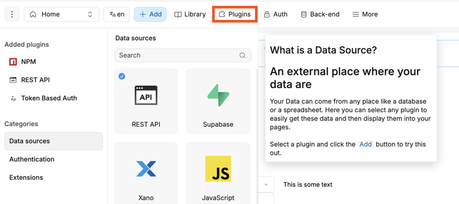Choose the REST API plugin card
Image resolution: width=459 pixels, height=204 pixels.
point(146,101)
